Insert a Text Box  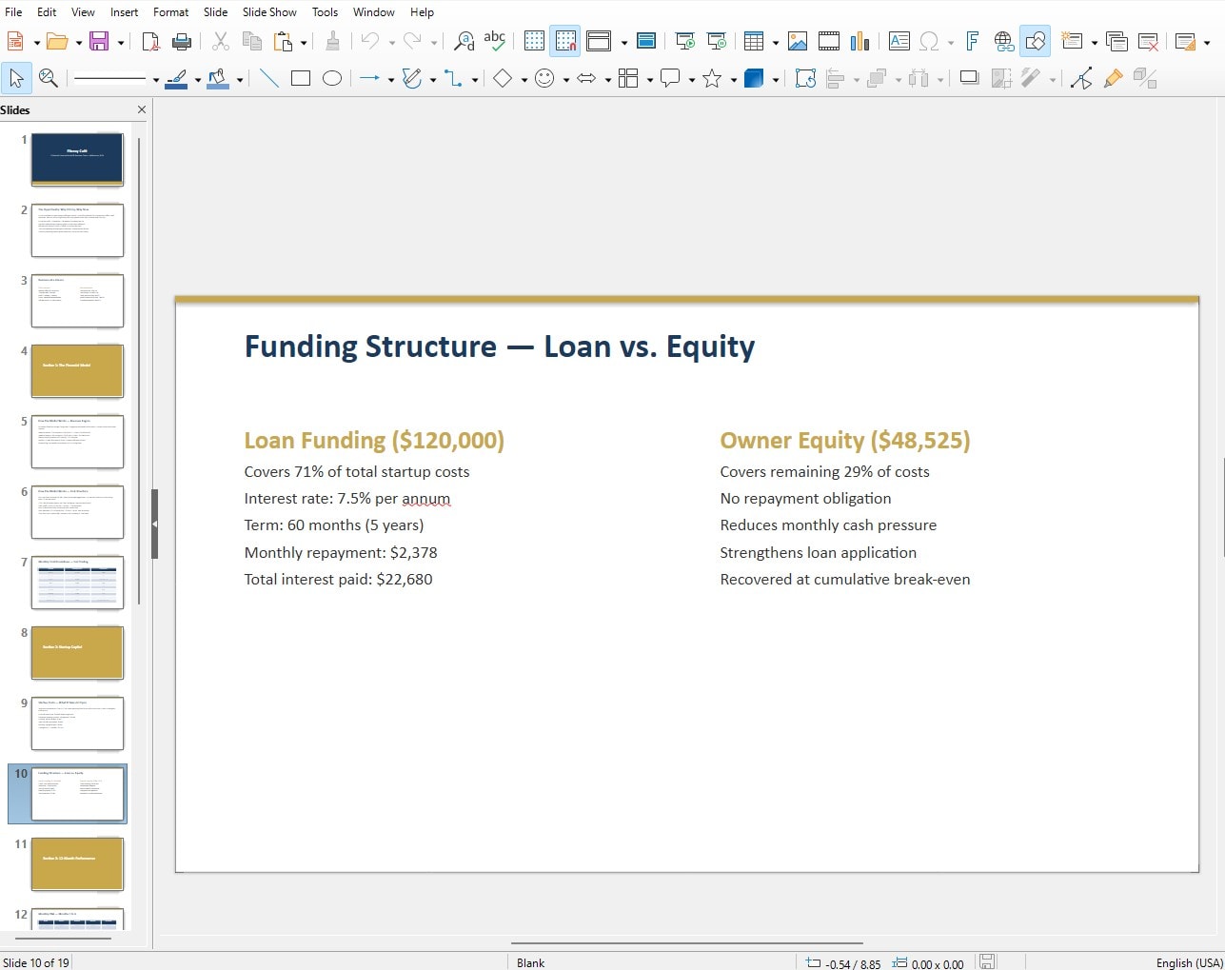point(899,42)
